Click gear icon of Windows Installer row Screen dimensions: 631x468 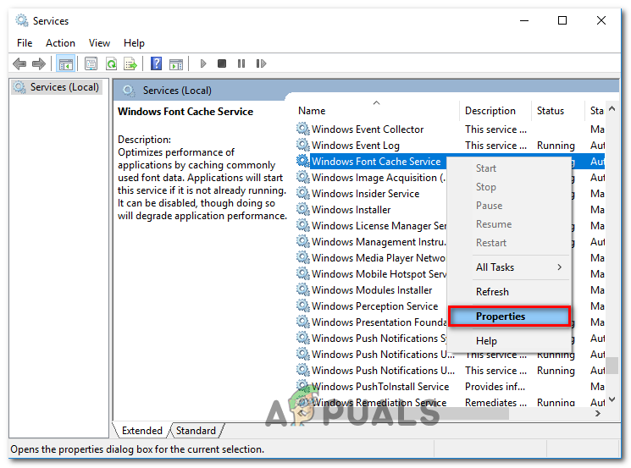(303, 210)
